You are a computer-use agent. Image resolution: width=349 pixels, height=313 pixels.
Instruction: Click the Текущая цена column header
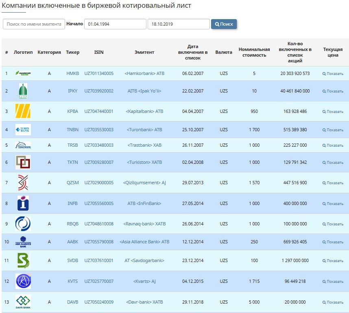[333, 52]
